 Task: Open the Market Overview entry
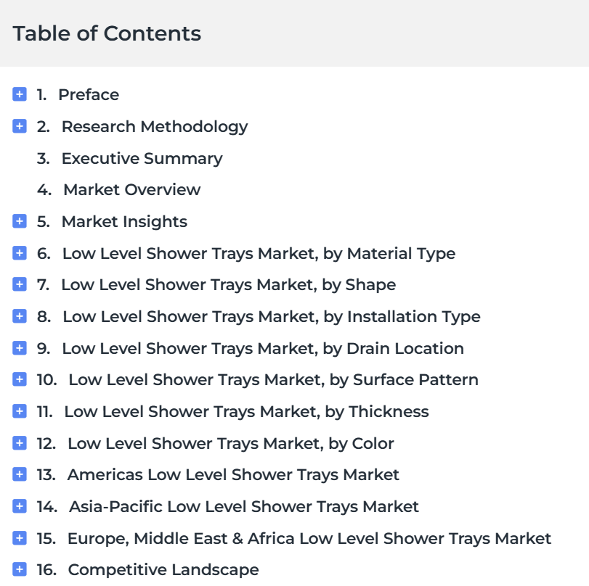tap(132, 190)
